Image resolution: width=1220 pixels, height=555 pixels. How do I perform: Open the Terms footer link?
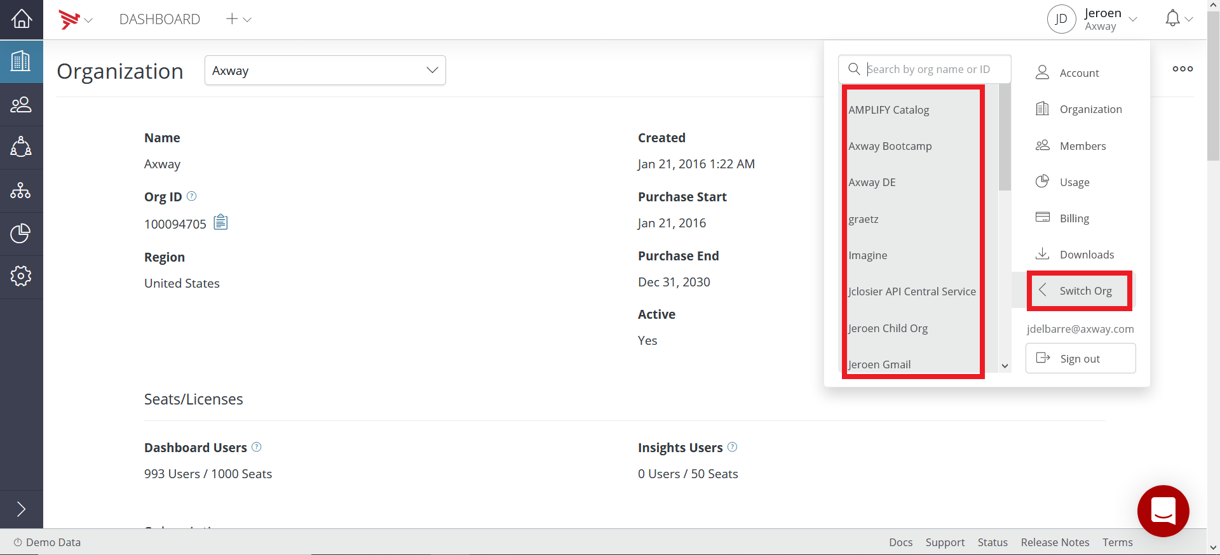point(1117,542)
